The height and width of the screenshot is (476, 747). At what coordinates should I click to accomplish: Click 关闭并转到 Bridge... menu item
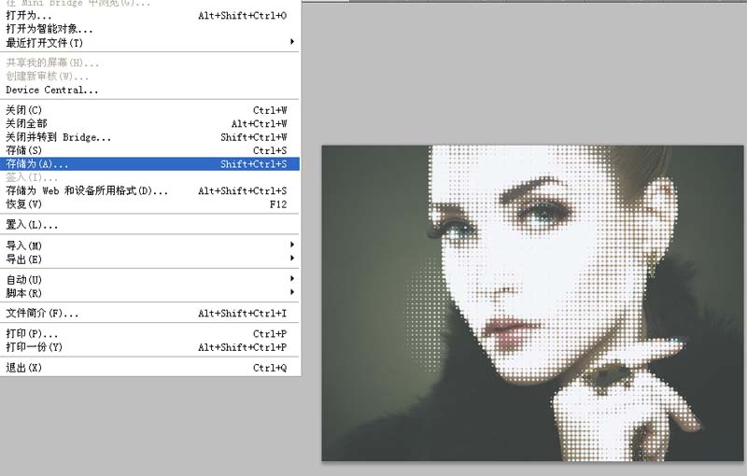[58, 137]
